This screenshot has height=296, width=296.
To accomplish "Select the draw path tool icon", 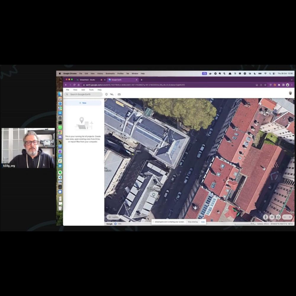I will (112, 94).
